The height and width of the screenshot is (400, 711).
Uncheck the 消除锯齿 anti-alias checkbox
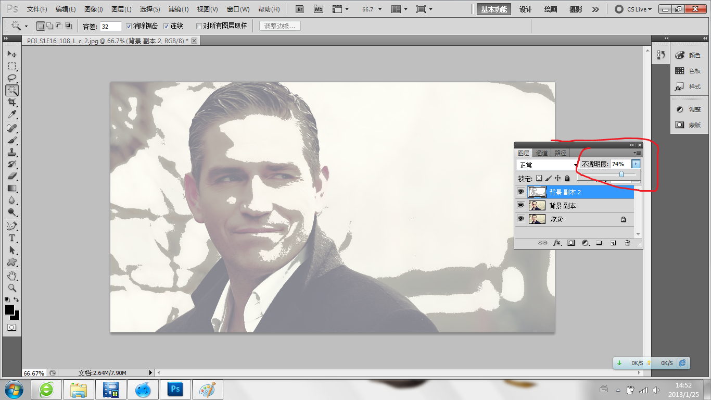(x=129, y=26)
